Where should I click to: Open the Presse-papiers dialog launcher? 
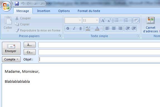click(x=60, y=36)
